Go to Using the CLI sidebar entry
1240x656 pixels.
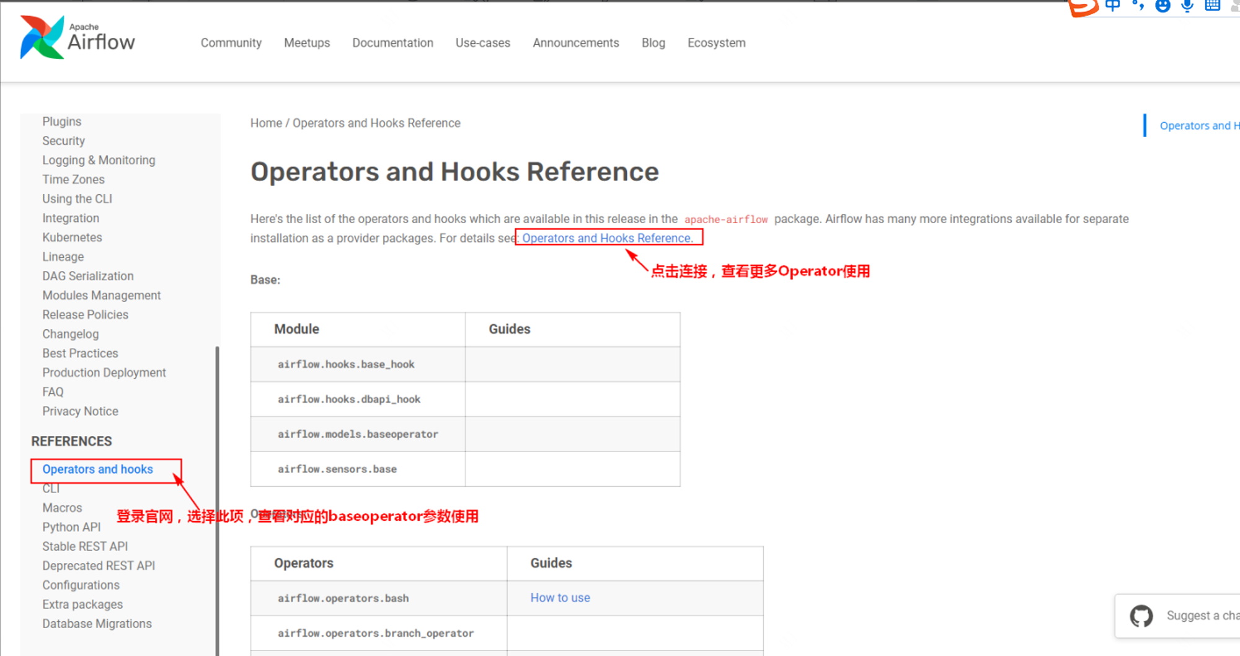tap(77, 198)
